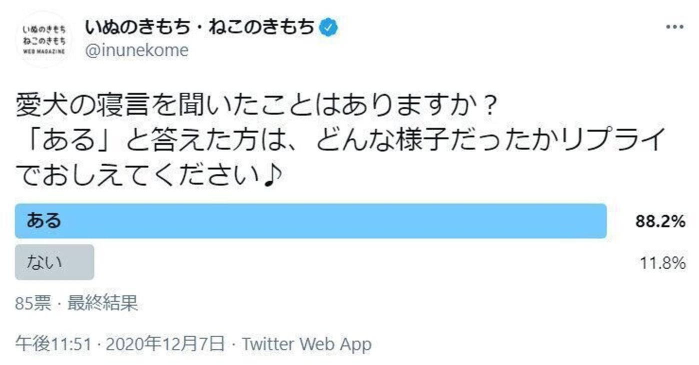This screenshot has height=365, width=699.
Task: Open the @inunekome handle link
Action: point(136,50)
